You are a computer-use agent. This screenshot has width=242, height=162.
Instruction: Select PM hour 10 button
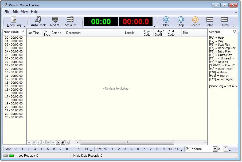coord(170,149)
